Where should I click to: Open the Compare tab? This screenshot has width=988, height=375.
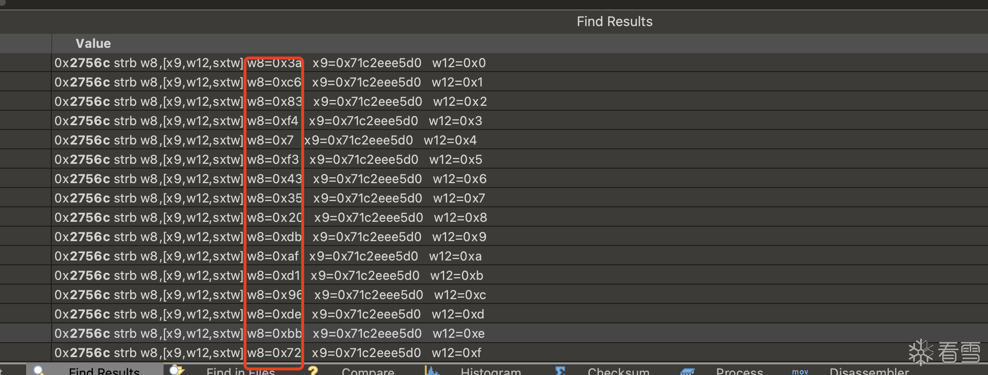pos(368,371)
